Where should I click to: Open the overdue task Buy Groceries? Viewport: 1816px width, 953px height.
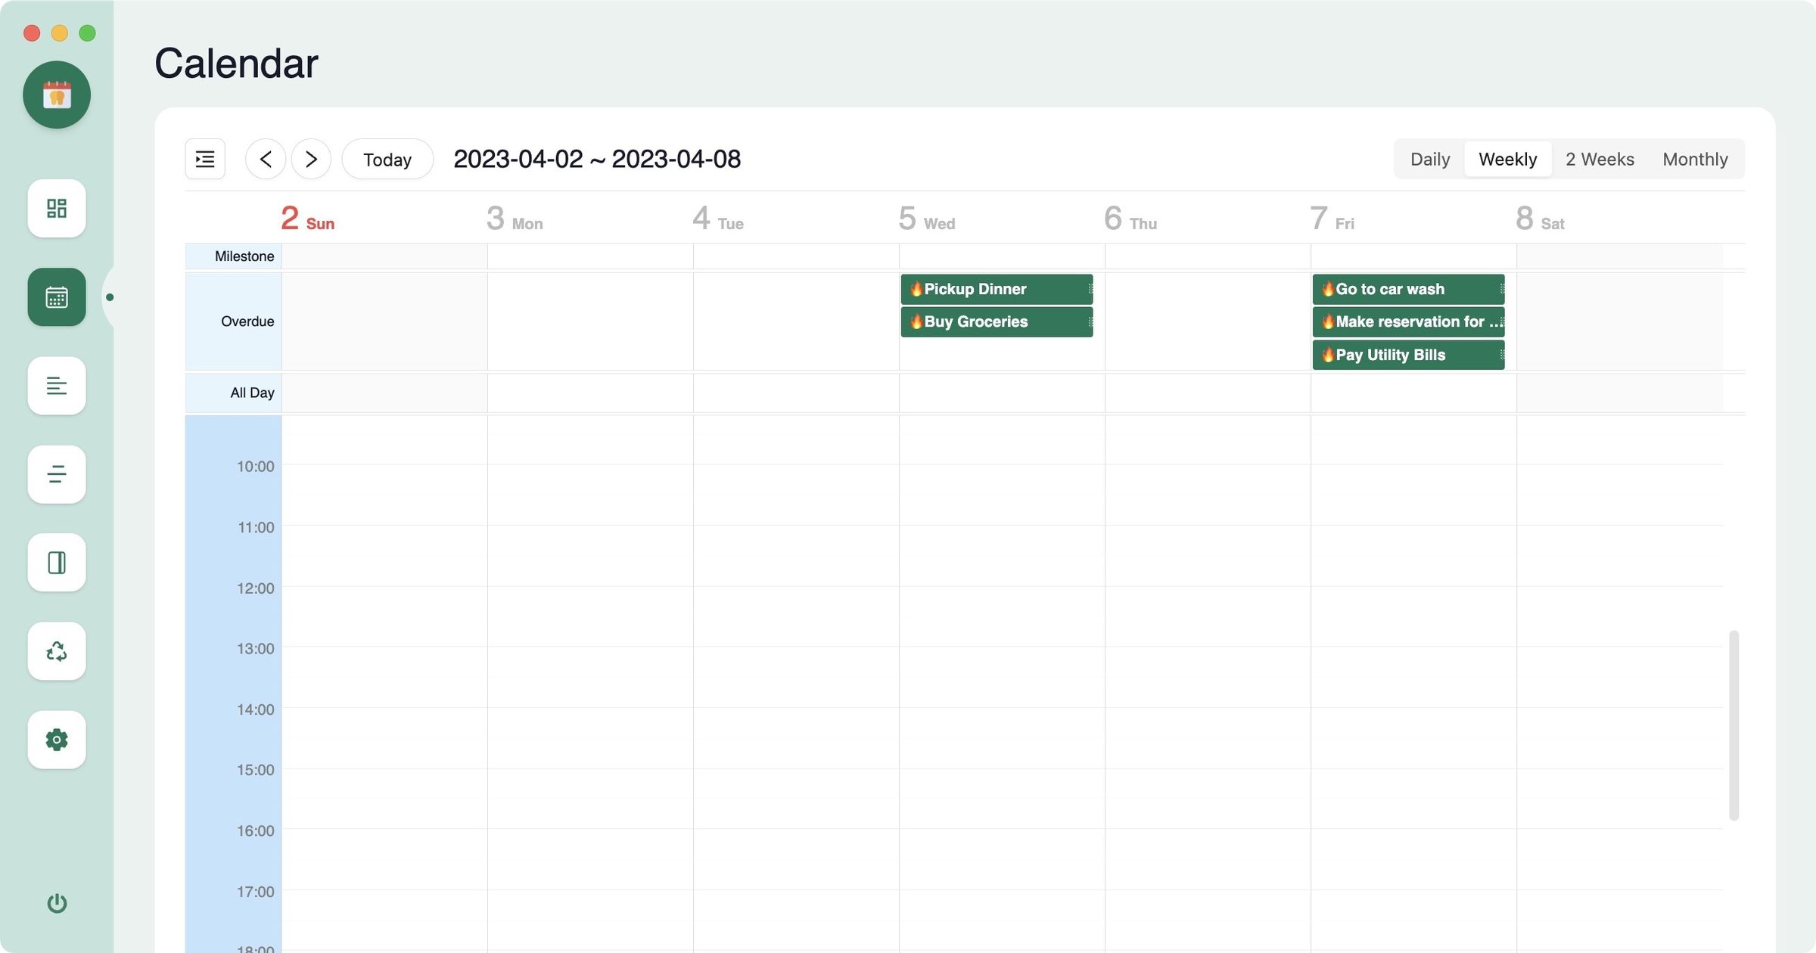[x=996, y=321]
